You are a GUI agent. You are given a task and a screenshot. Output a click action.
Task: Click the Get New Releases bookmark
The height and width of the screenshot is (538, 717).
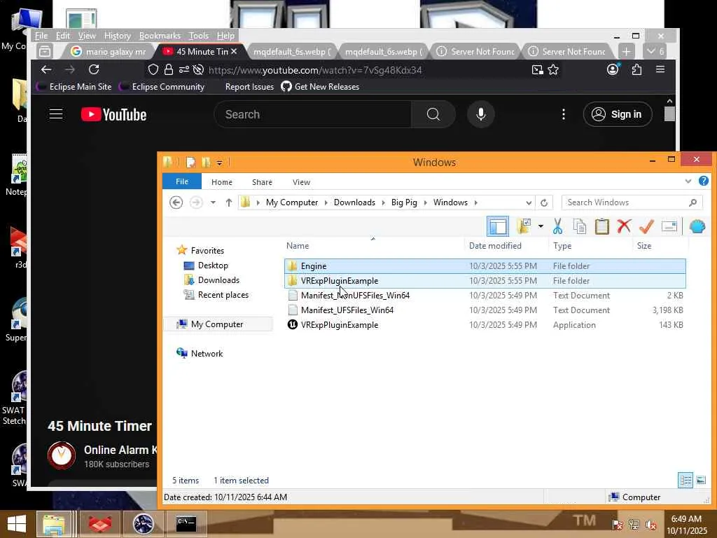320,86
